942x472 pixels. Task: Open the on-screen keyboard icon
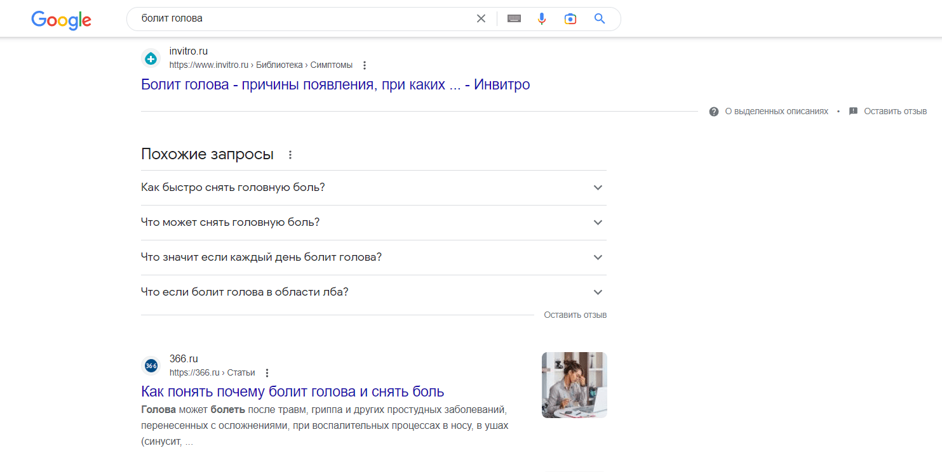514,18
